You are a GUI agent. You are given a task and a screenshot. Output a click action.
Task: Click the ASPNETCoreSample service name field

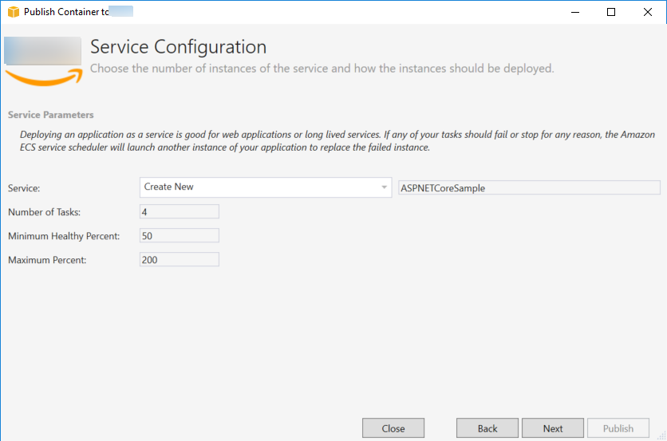pyautogui.click(x=528, y=188)
